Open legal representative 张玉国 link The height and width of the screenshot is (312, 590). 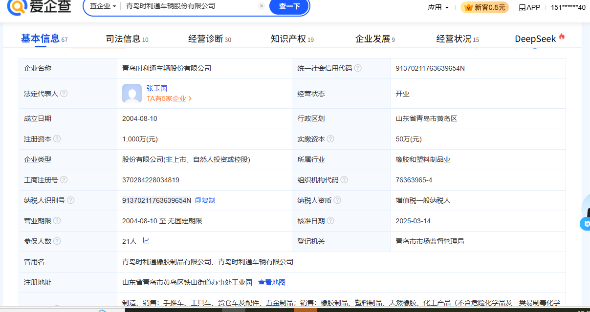point(157,88)
